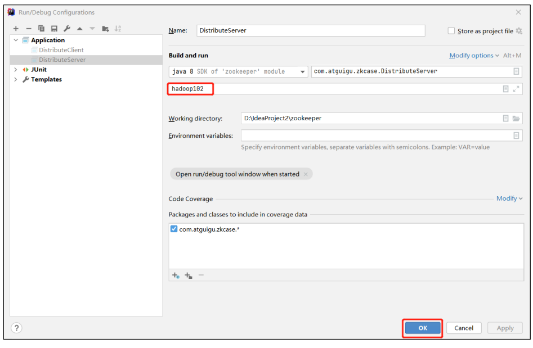Click into the Name field
533x348 pixels.
click(311, 30)
